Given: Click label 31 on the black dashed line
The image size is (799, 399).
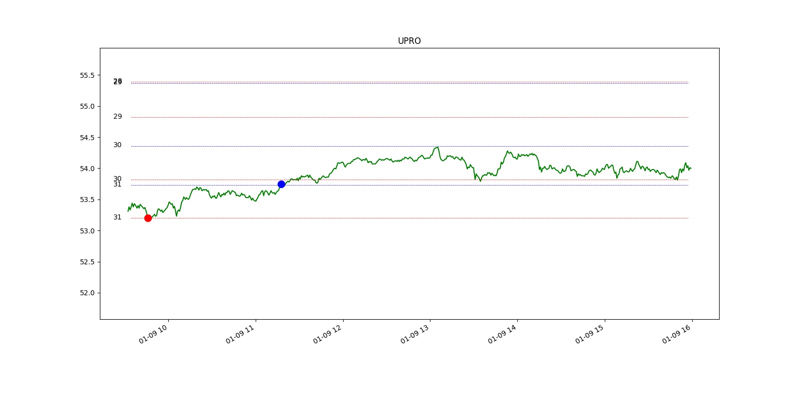Looking at the screenshot, I should tap(117, 184).
